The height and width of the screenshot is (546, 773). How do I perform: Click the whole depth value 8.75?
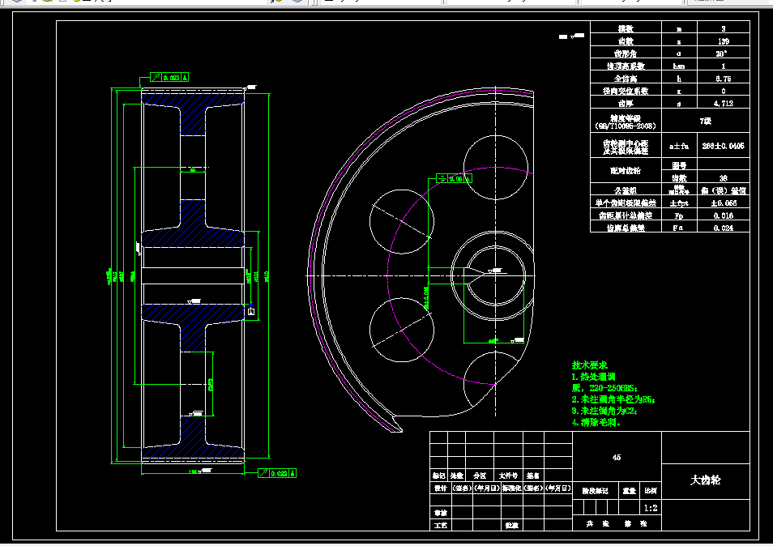[724, 79]
